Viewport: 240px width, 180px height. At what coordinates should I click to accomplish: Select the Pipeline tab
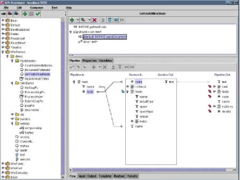pos(75,61)
